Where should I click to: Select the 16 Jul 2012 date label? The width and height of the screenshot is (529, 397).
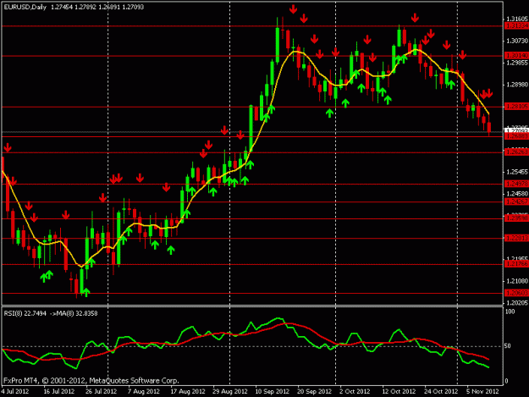pos(59,391)
